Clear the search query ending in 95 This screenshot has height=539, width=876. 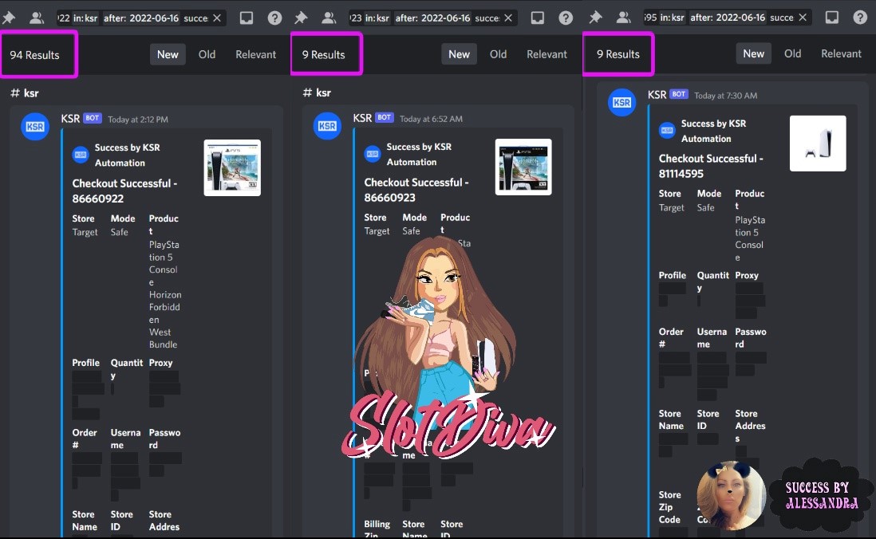tap(803, 18)
